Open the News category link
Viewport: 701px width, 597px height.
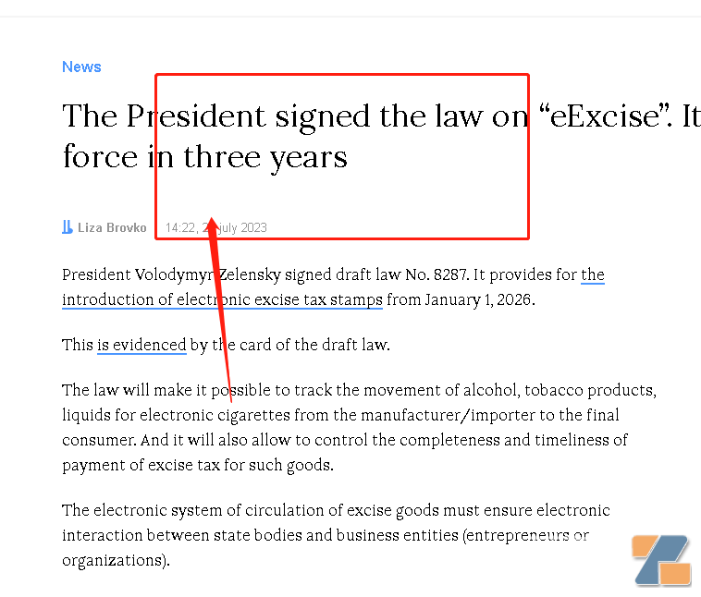(81, 67)
